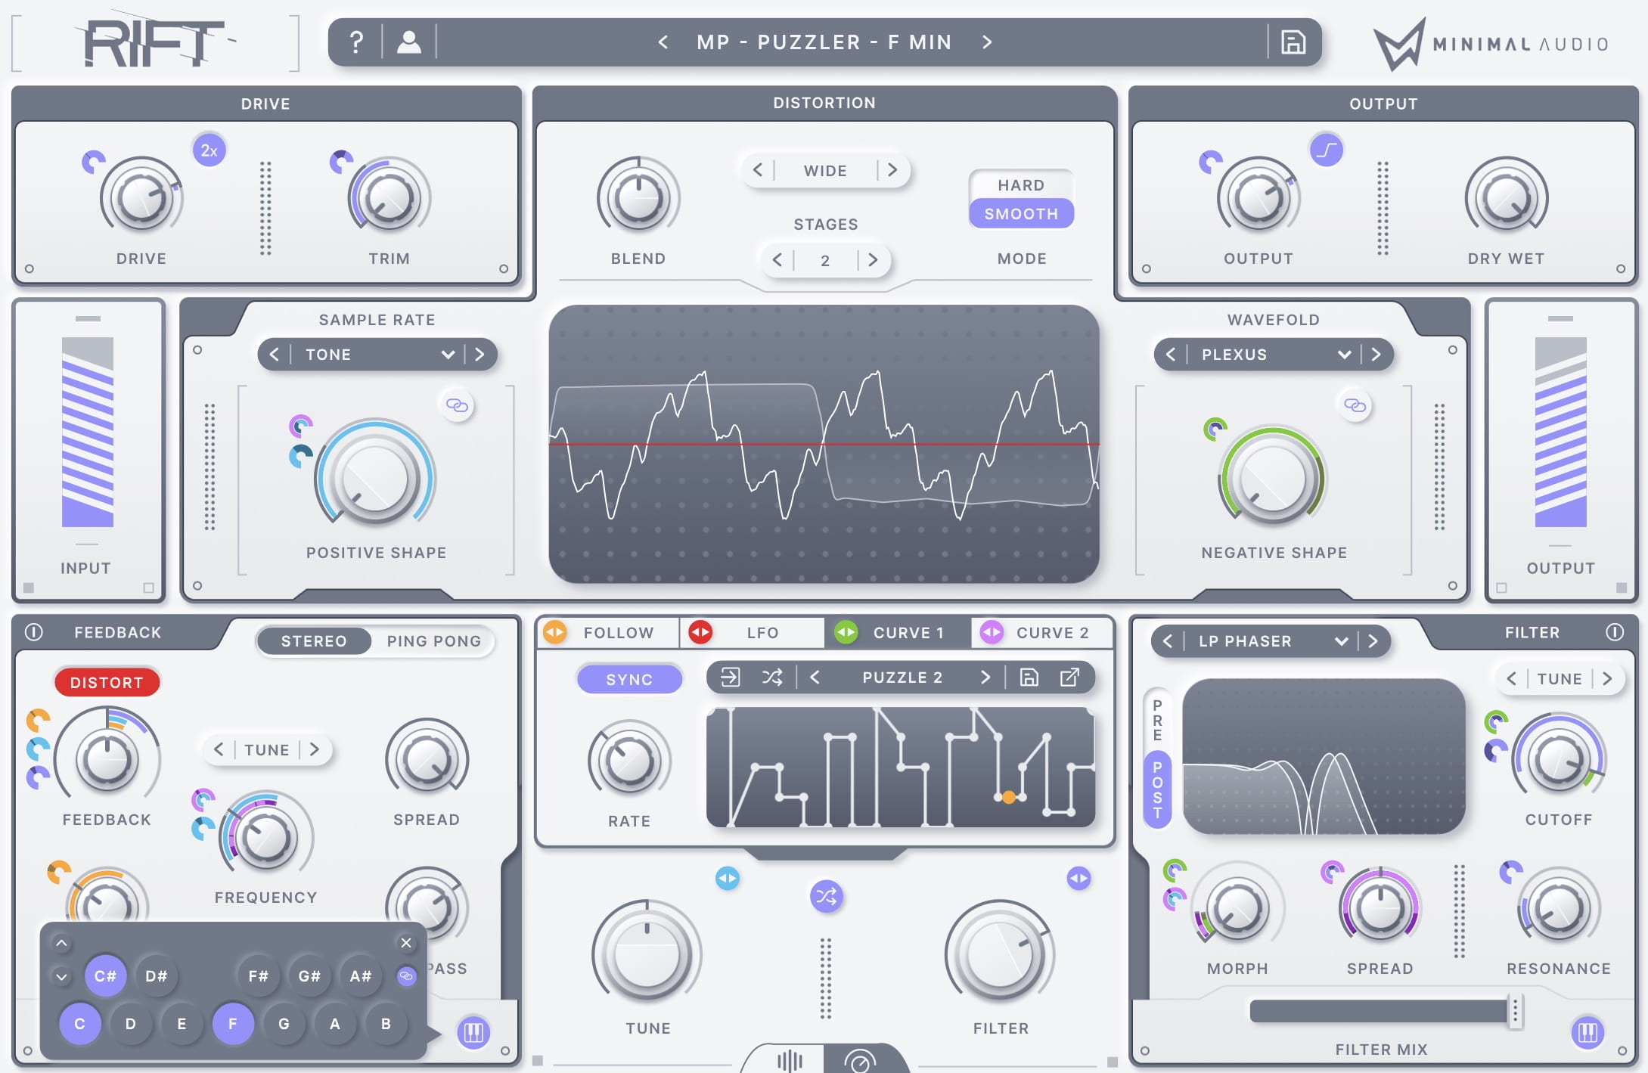1648x1073 pixels.
Task: Close the note selector popup
Action: point(406,942)
